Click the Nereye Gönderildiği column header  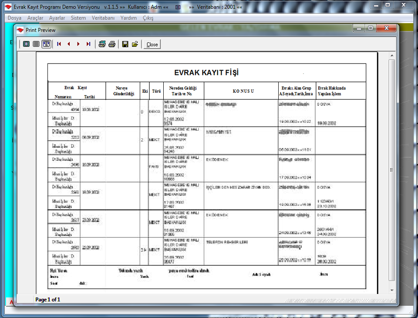(123, 91)
